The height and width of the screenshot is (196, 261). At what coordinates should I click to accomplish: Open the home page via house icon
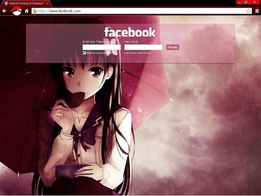[27, 11]
